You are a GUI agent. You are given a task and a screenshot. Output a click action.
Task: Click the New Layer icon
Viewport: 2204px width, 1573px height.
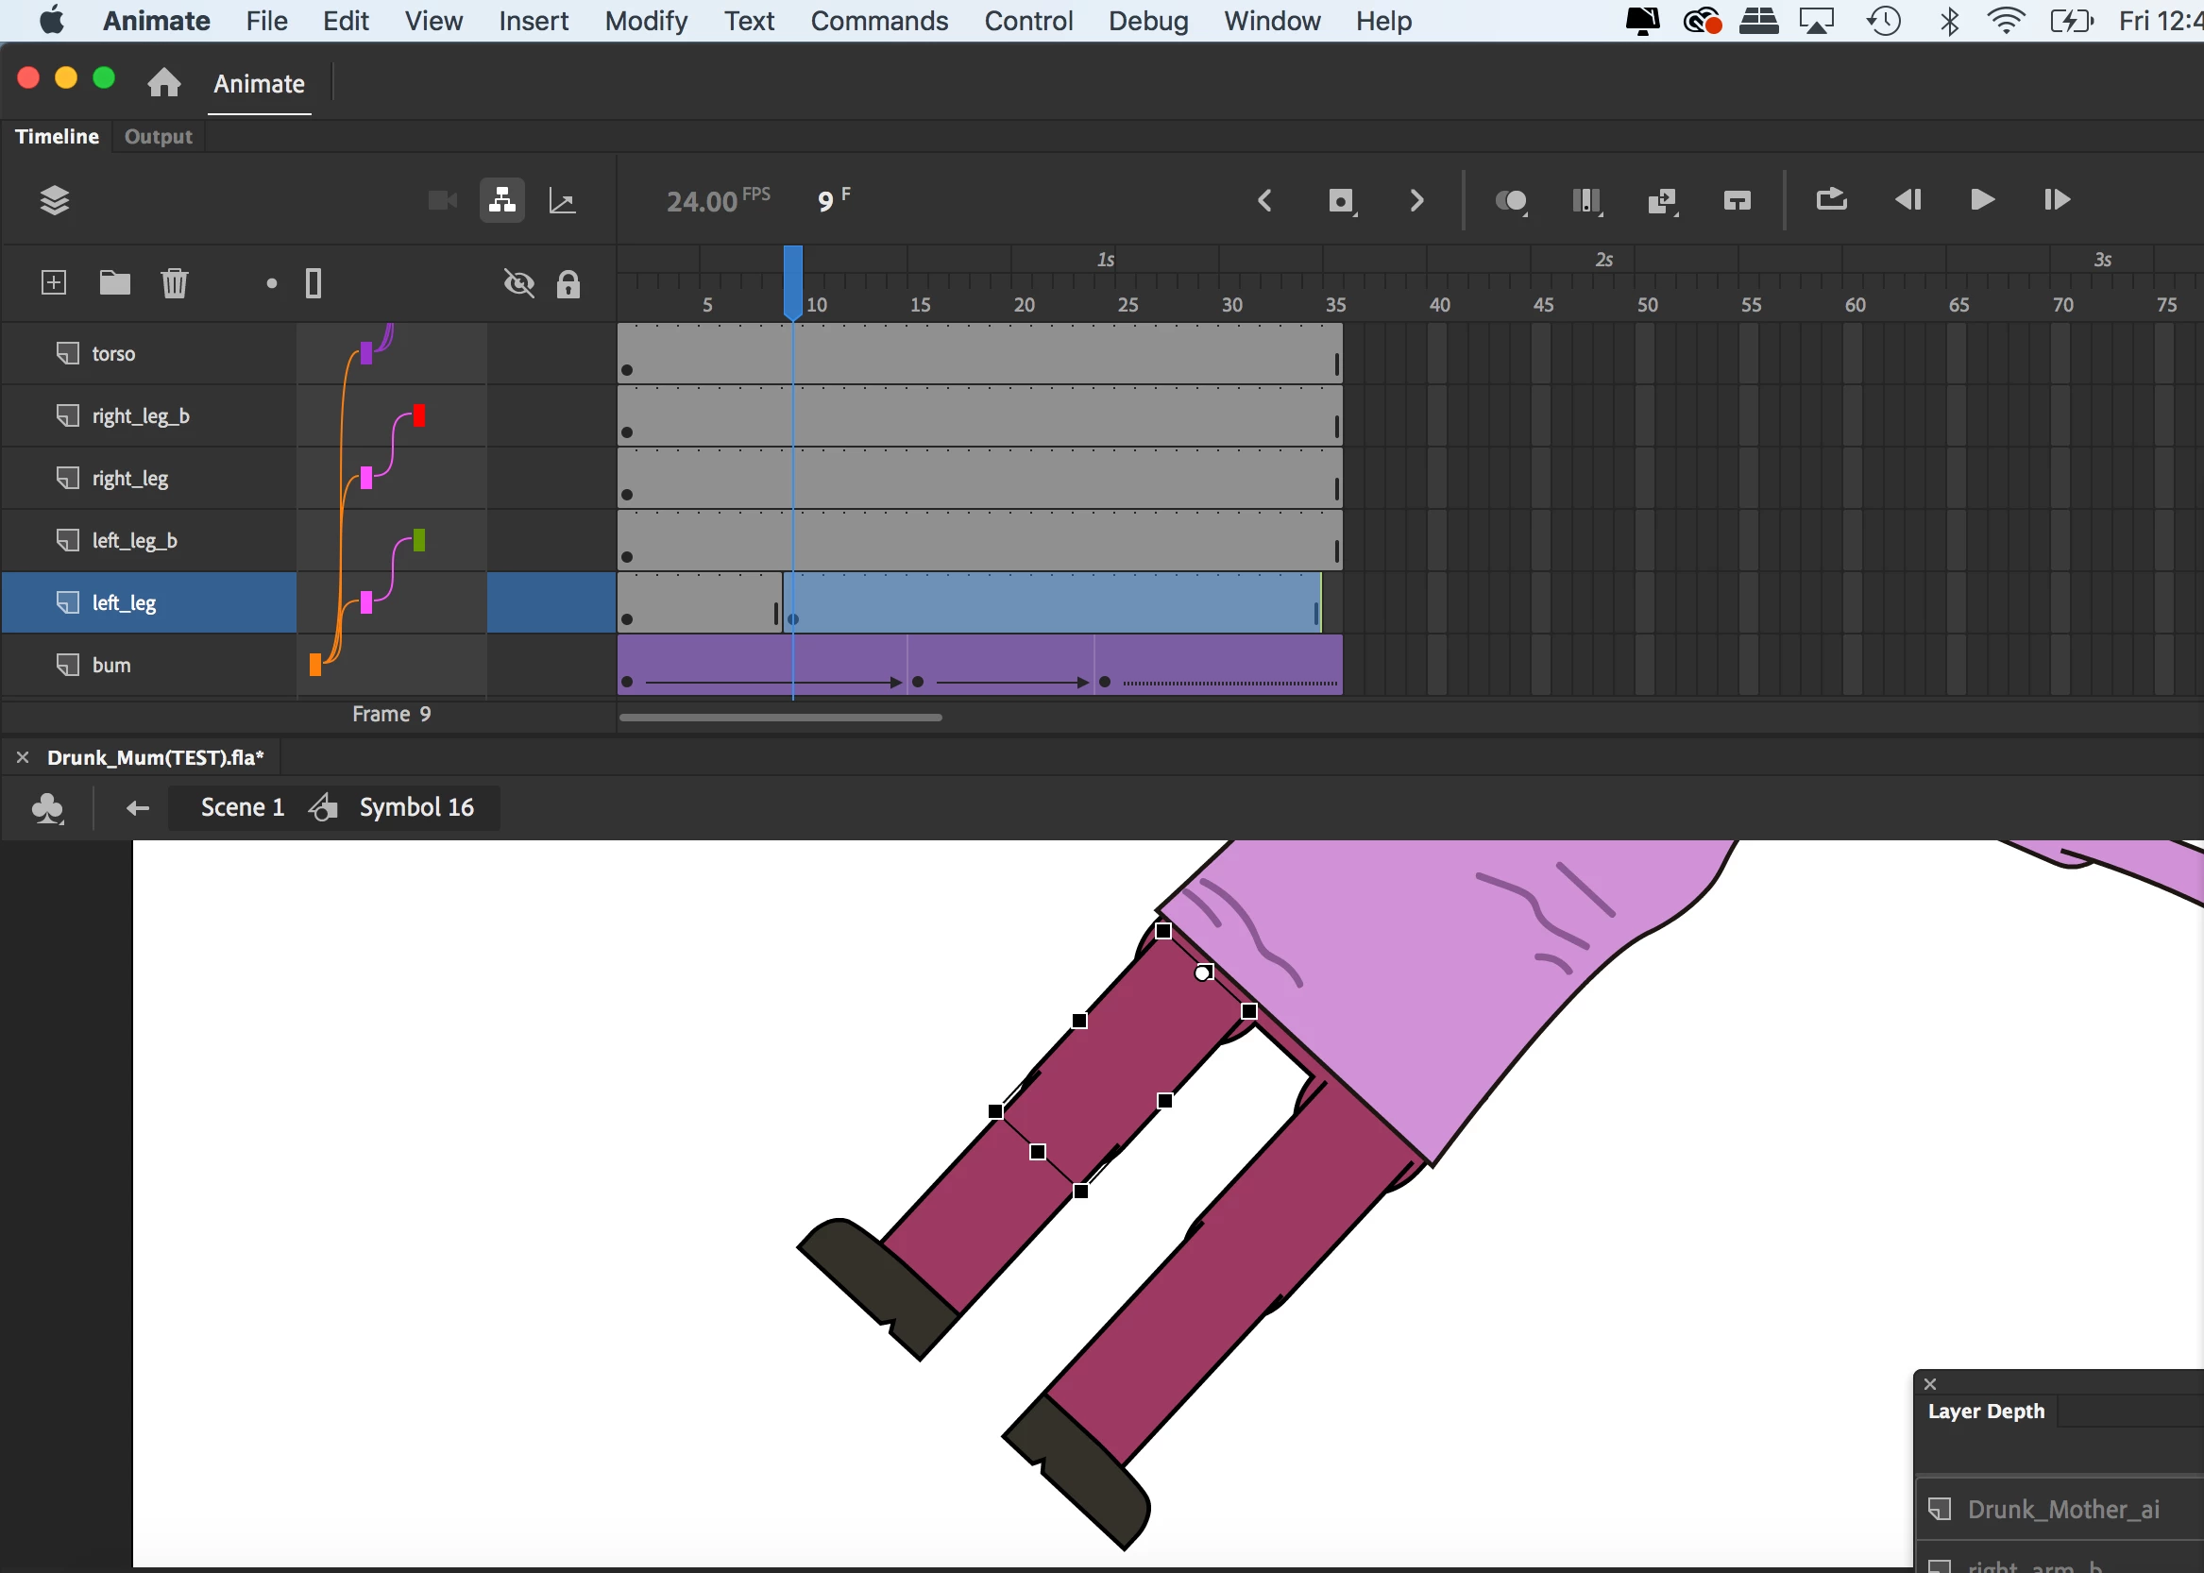[54, 283]
